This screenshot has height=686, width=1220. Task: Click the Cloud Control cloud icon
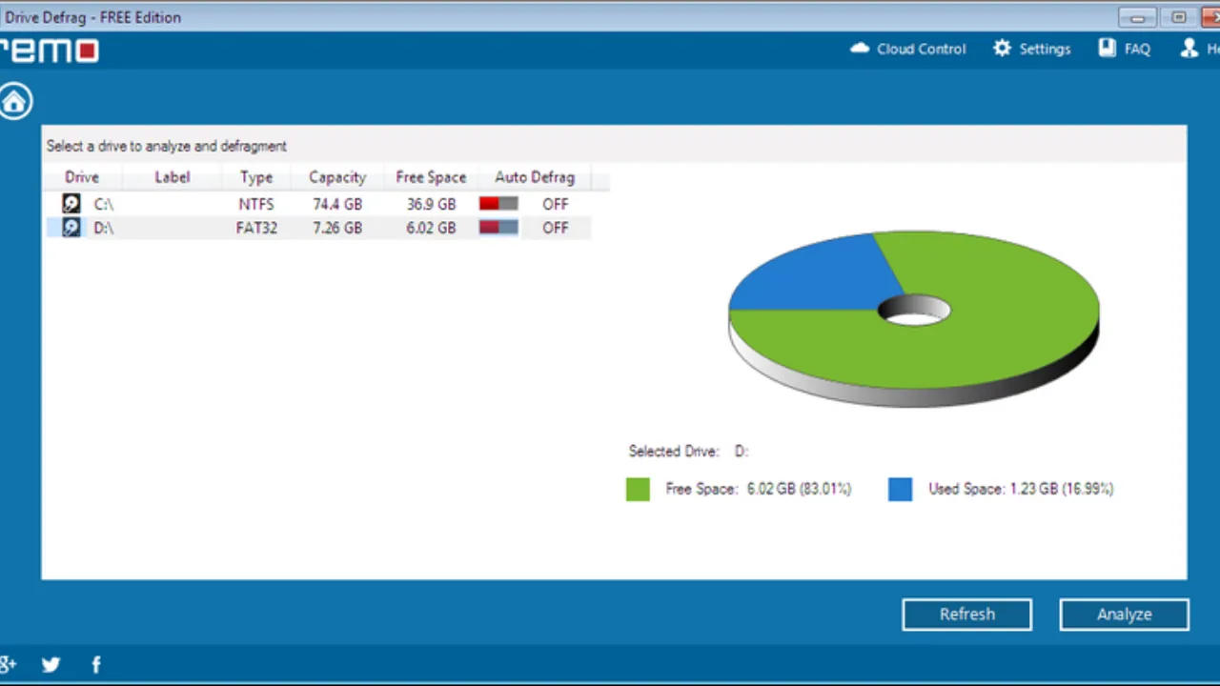click(860, 49)
